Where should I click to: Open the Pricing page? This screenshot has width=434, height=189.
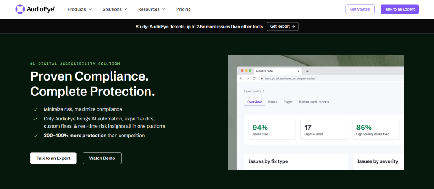tap(184, 9)
